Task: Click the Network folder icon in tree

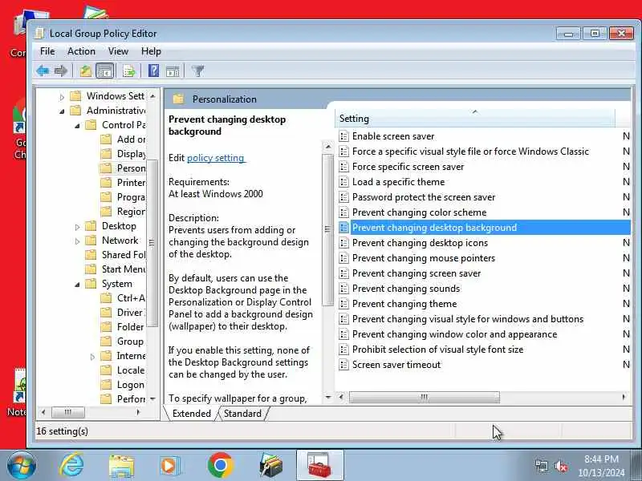Action: point(91,240)
